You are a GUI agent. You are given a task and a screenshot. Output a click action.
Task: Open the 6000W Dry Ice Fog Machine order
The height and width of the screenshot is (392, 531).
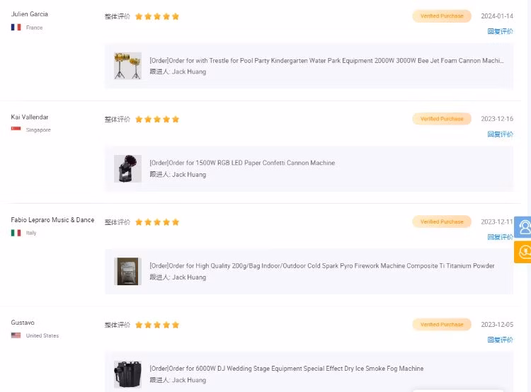pyautogui.click(x=286, y=369)
